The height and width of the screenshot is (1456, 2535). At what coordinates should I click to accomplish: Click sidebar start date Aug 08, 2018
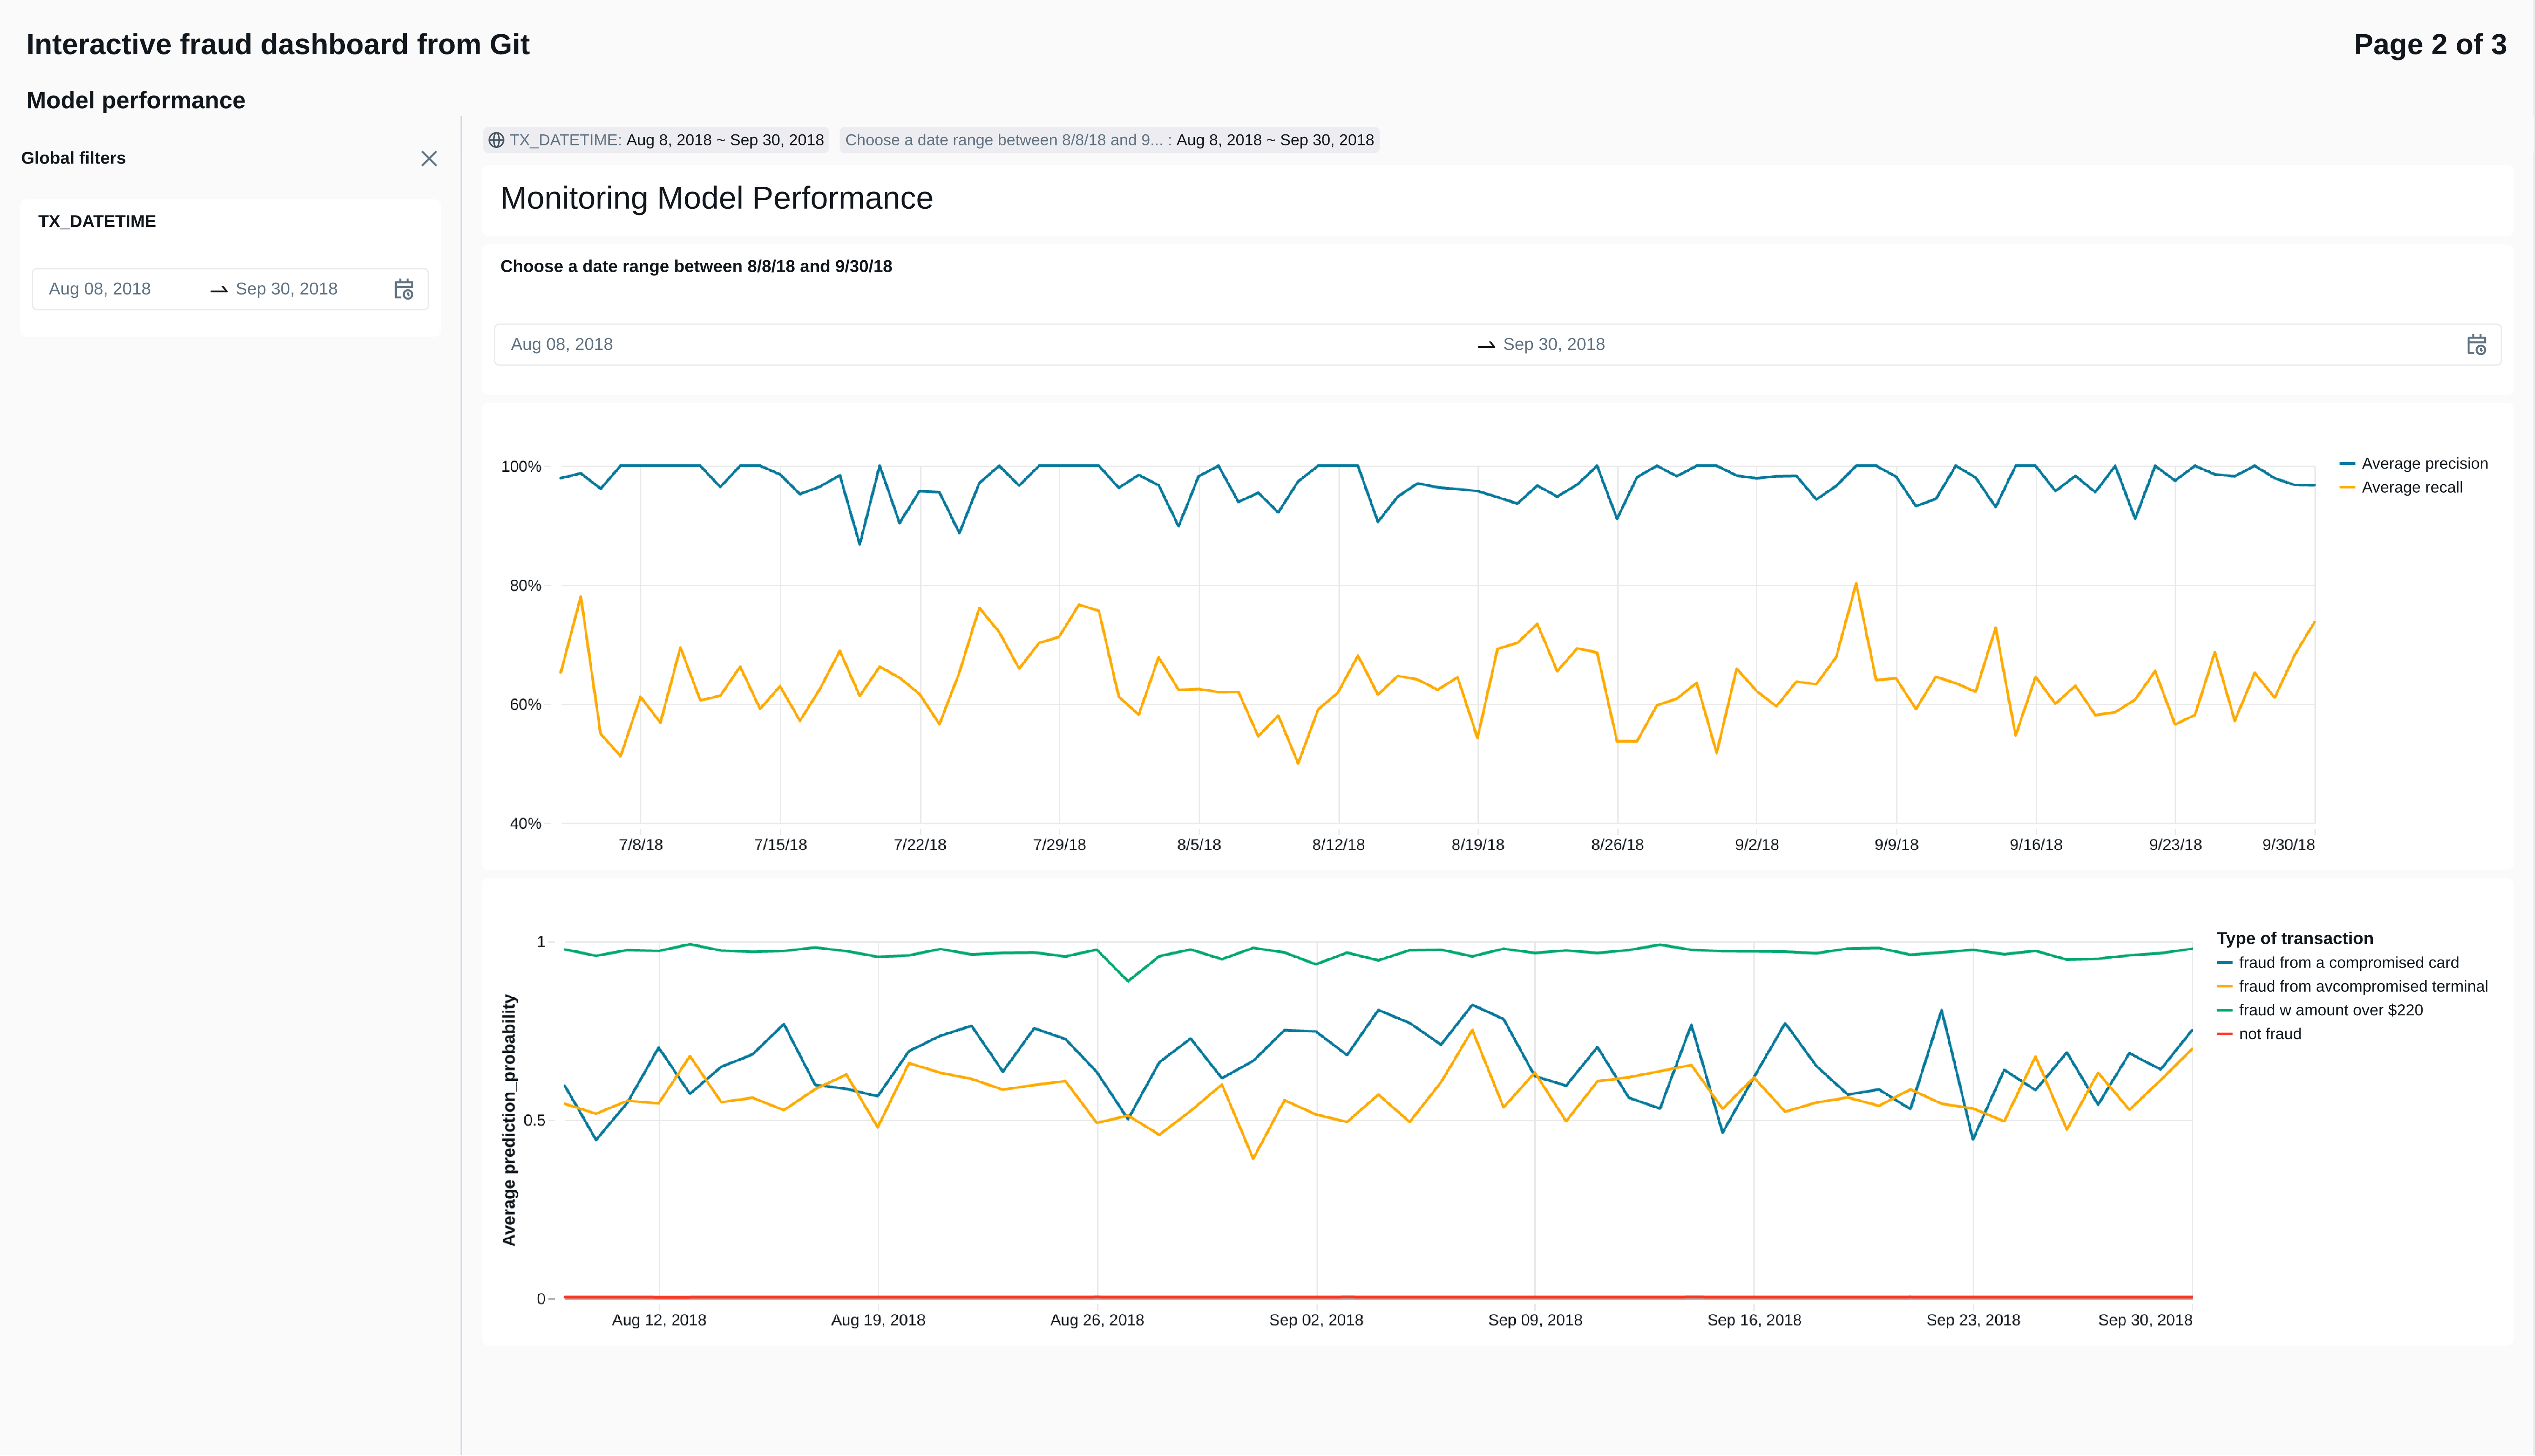[x=100, y=289]
